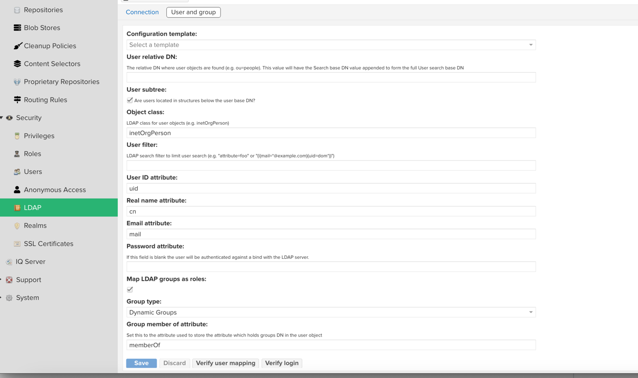The width and height of the screenshot is (638, 378).
Task: Switch to the Connection tab
Action: (142, 12)
